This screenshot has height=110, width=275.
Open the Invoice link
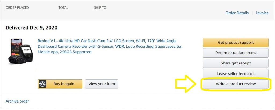[262, 13]
